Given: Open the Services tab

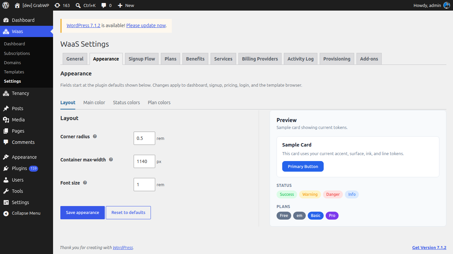Looking at the screenshot, I should [x=223, y=59].
